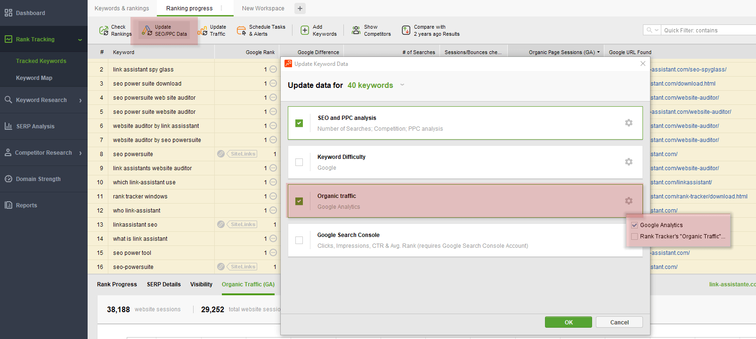The image size is (756, 339).
Task: Select keyword 'which link-assistant use'
Action: (144, 182)
